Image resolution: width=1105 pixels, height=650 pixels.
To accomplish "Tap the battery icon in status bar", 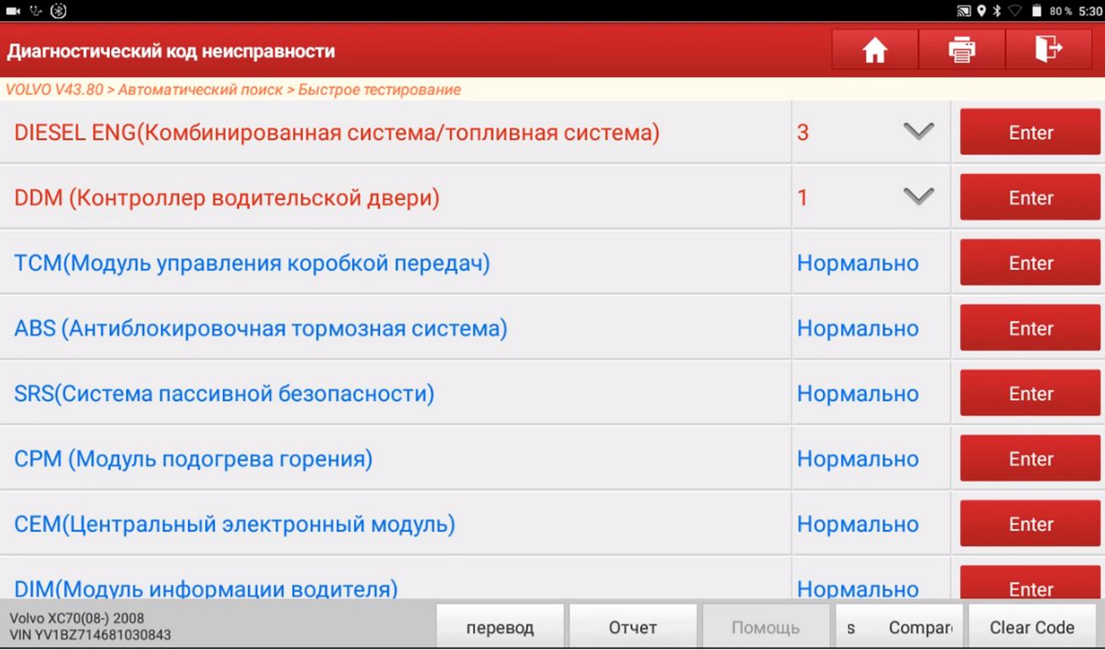I will coord(1036,11).
